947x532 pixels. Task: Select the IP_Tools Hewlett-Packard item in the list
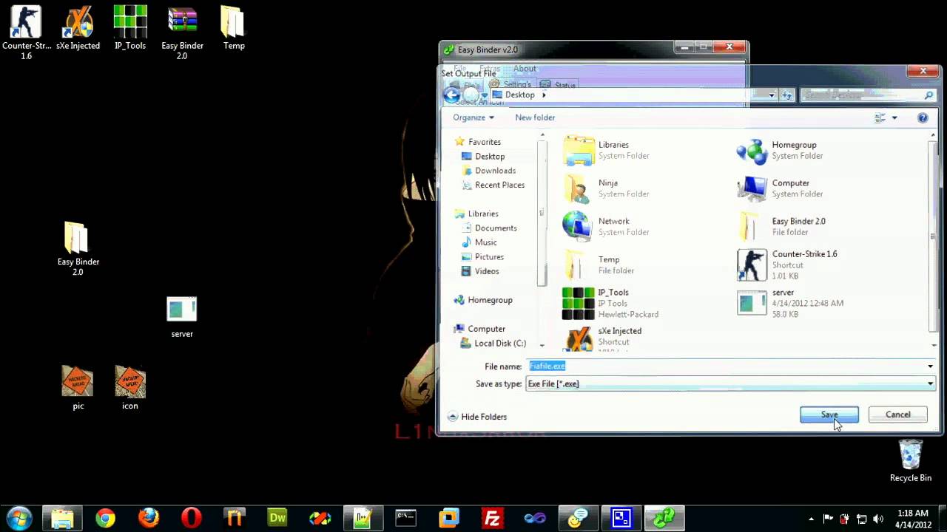[x=611, y=303]
